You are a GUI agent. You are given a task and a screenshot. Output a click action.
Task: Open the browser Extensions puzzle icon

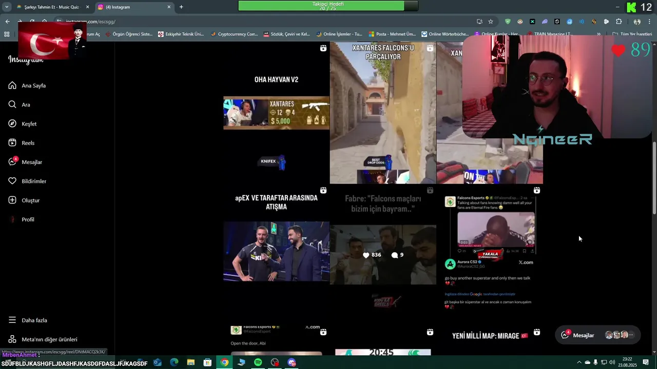click(619, 22)
